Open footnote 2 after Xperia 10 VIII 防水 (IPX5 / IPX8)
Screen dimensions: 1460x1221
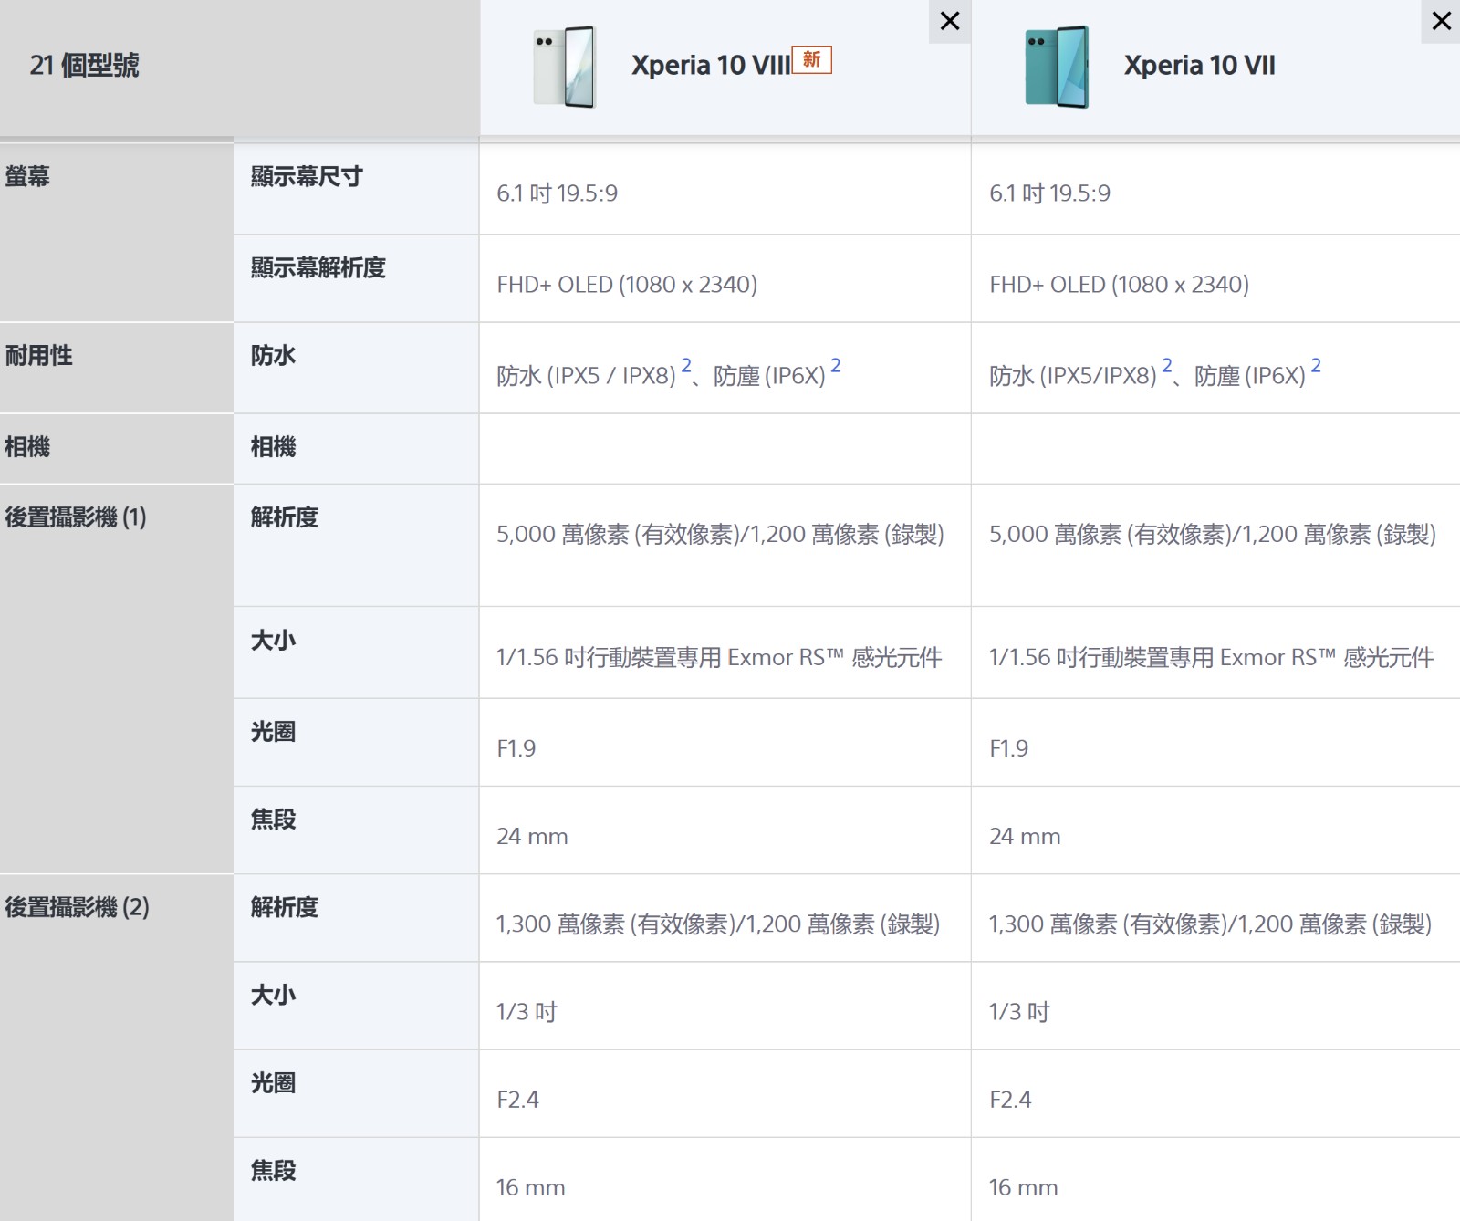(x=686, y=365)
